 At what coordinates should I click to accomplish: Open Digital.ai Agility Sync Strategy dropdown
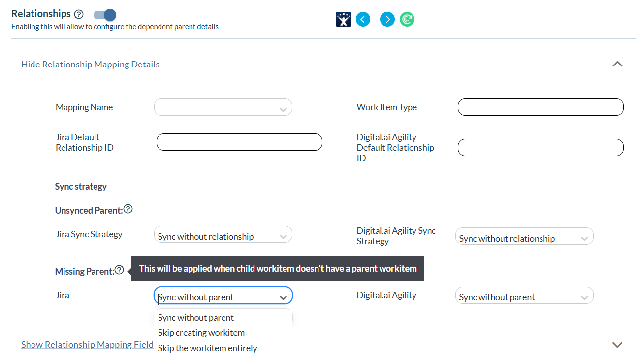(524, 236)
